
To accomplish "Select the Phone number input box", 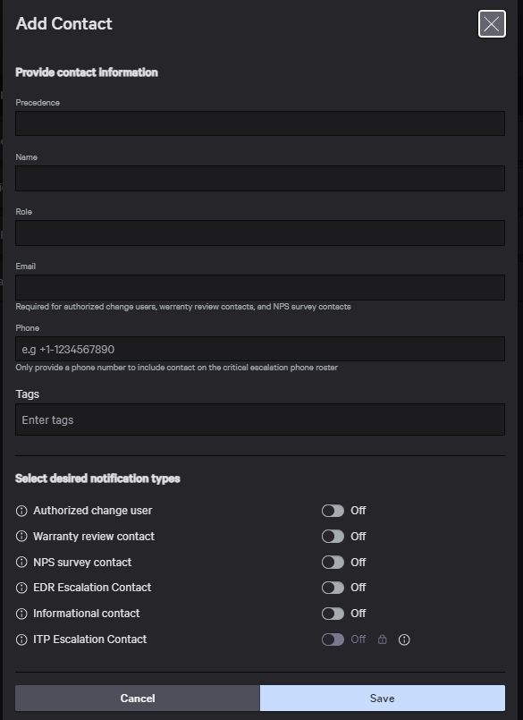I will click(x=260, y=349).
